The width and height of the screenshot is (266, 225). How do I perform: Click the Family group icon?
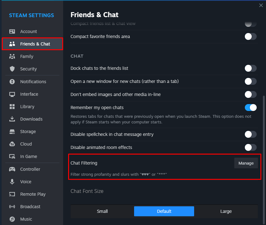click(12, 56)
